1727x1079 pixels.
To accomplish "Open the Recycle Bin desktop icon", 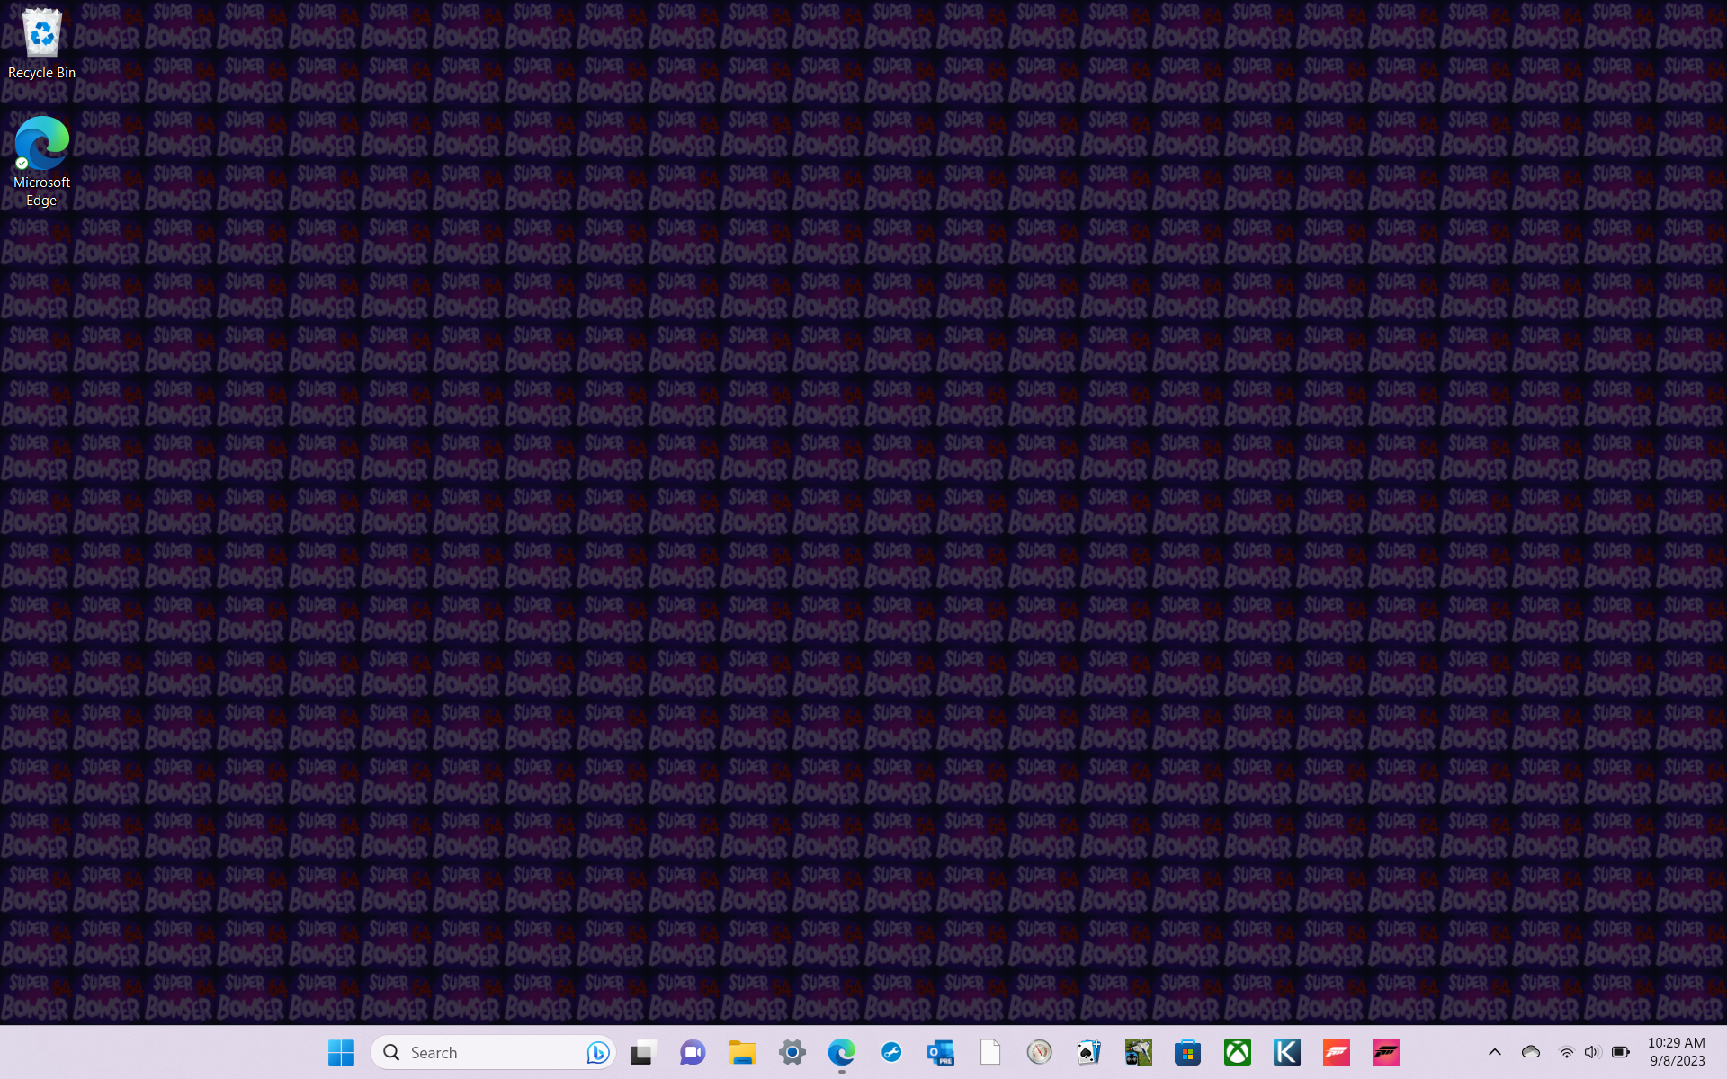I will click(41, 44).
